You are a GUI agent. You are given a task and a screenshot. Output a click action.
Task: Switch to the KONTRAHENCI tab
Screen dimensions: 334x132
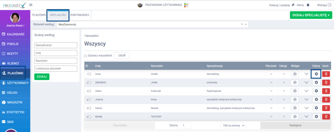click(x=80, y=15)
